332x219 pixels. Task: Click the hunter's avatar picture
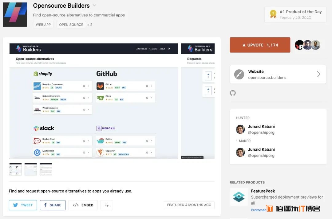point(240,129)
